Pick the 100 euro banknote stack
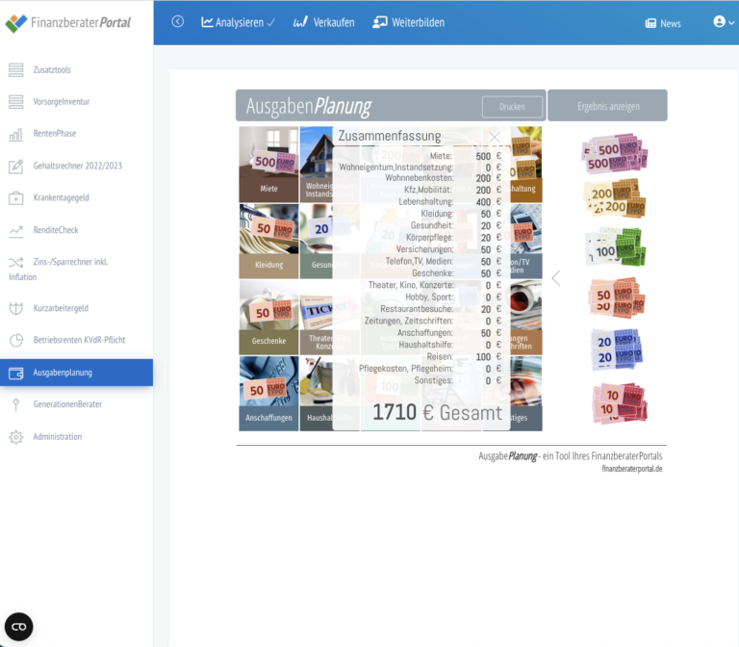The image size is (739, 647). [x=614, y=247]
